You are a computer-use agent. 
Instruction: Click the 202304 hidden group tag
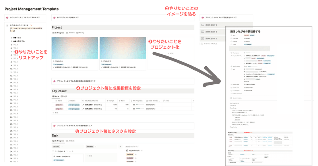click(x=130, y=158)
